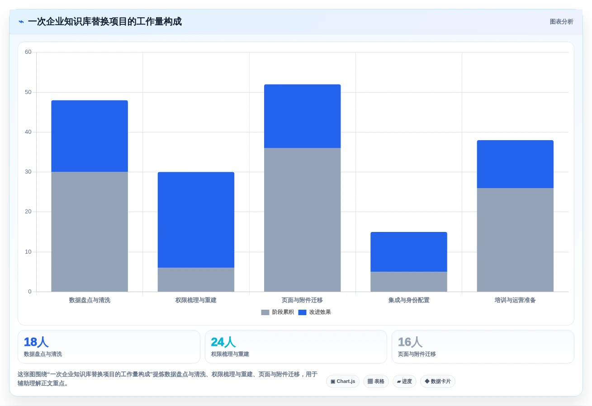This screenshot has width=592, height=406.
Task: Click the 数据盘点与清洗 x-axis label
Action: 90,300
